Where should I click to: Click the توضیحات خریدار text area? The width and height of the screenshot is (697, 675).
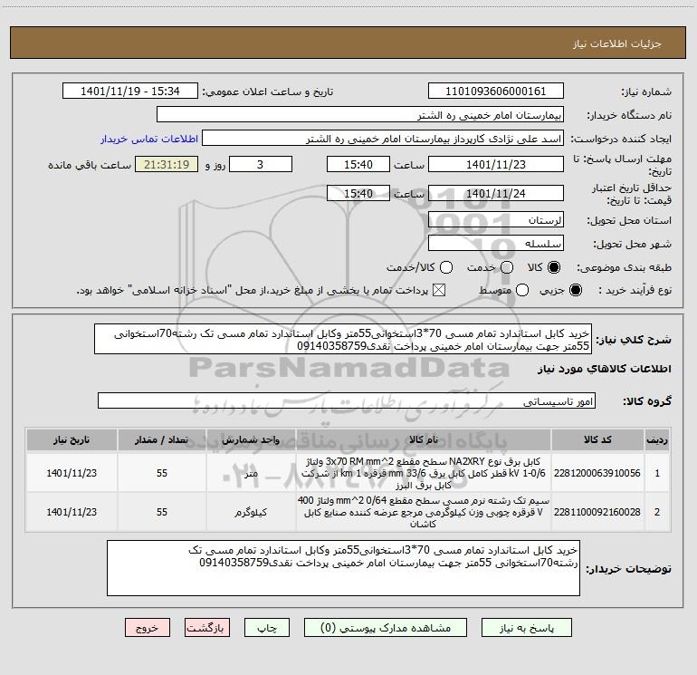click(343, 568)
